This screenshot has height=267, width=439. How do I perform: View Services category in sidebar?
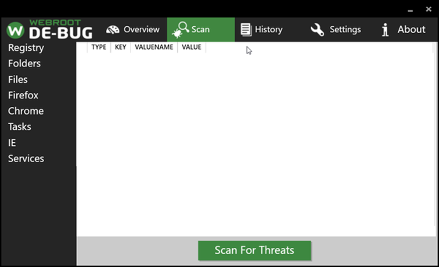(x=26, y=158)
